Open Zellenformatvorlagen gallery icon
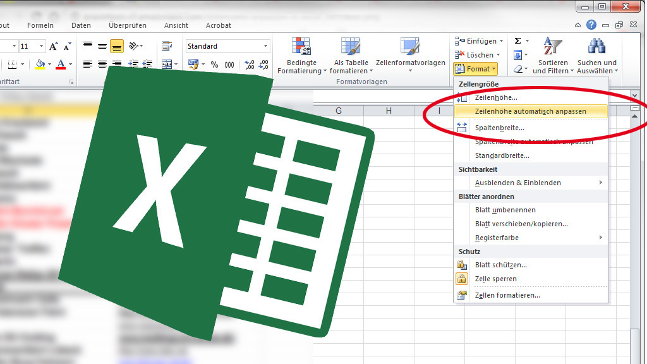The height and width of the screenshot is (364, 647). 410,47
